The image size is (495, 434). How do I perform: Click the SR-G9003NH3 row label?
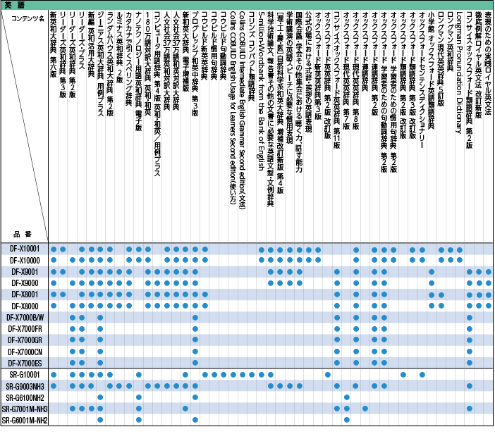coord(25,386)
